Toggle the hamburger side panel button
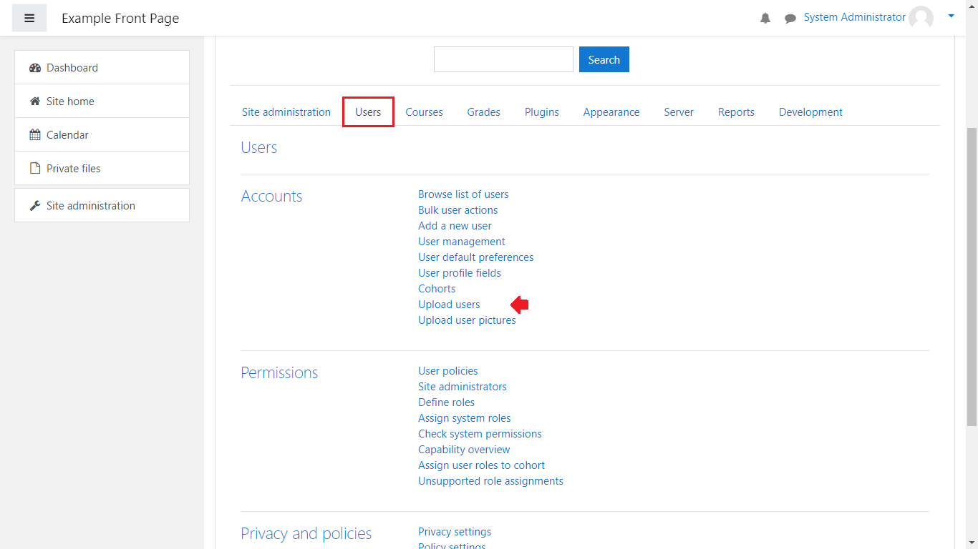 [x=29, y=19]
